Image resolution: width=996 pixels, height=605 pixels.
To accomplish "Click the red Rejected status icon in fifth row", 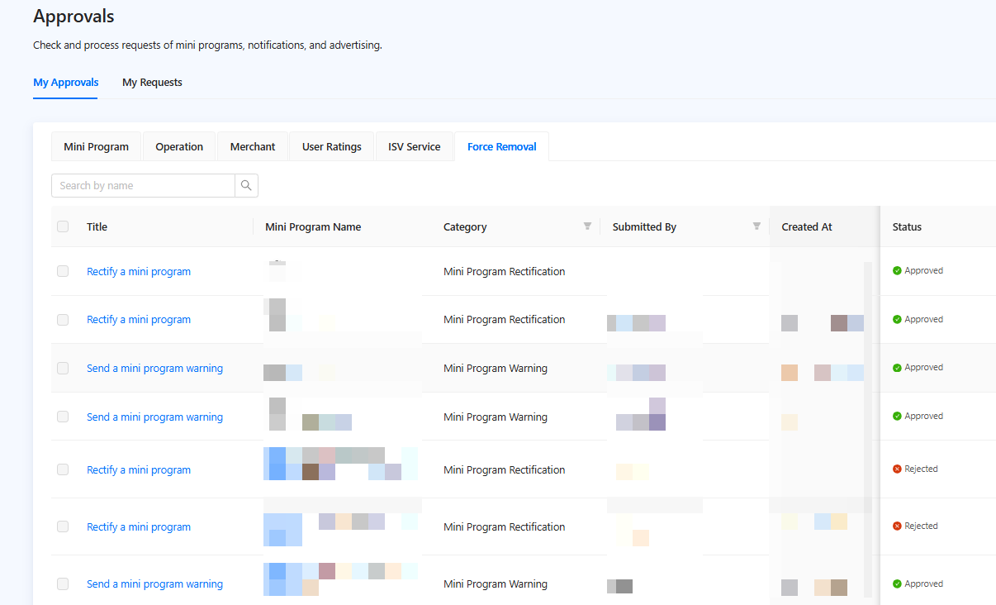I will (897, 469).
